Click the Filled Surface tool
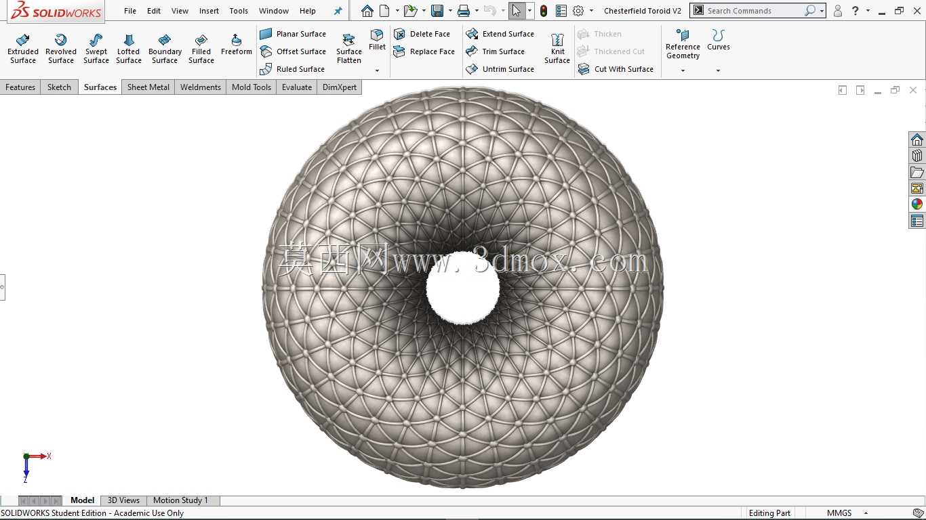The width and height of the screenshot is (926, 520). (x=201, y=49)
